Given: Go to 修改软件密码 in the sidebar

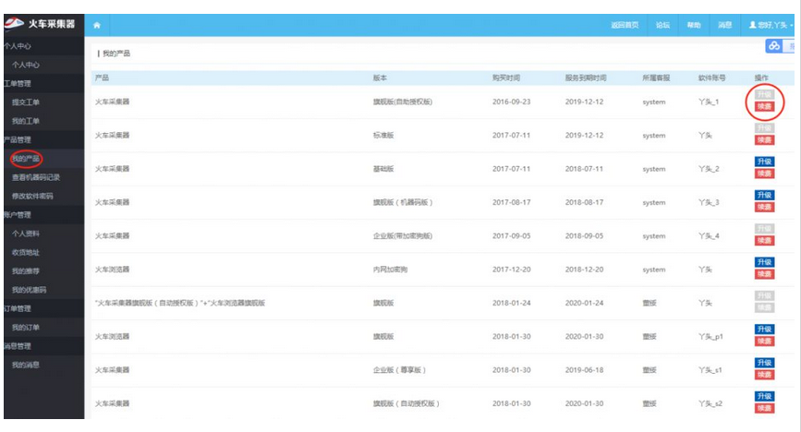Looking at the screenshot, I should (32, 197).
